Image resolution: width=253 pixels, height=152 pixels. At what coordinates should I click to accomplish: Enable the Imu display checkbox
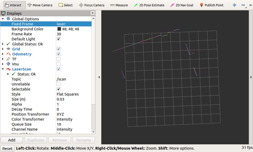(59, 64)
